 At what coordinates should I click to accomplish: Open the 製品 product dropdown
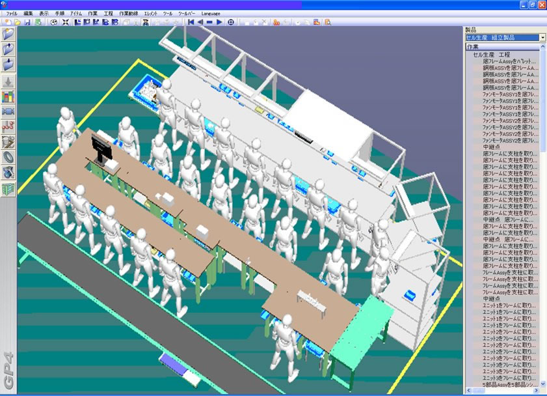coord(542,38)
